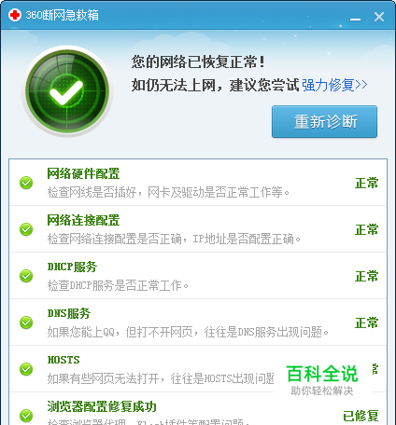Click the large green radar checkmark icon
The image size is (396, 425).
pos(67,91)
